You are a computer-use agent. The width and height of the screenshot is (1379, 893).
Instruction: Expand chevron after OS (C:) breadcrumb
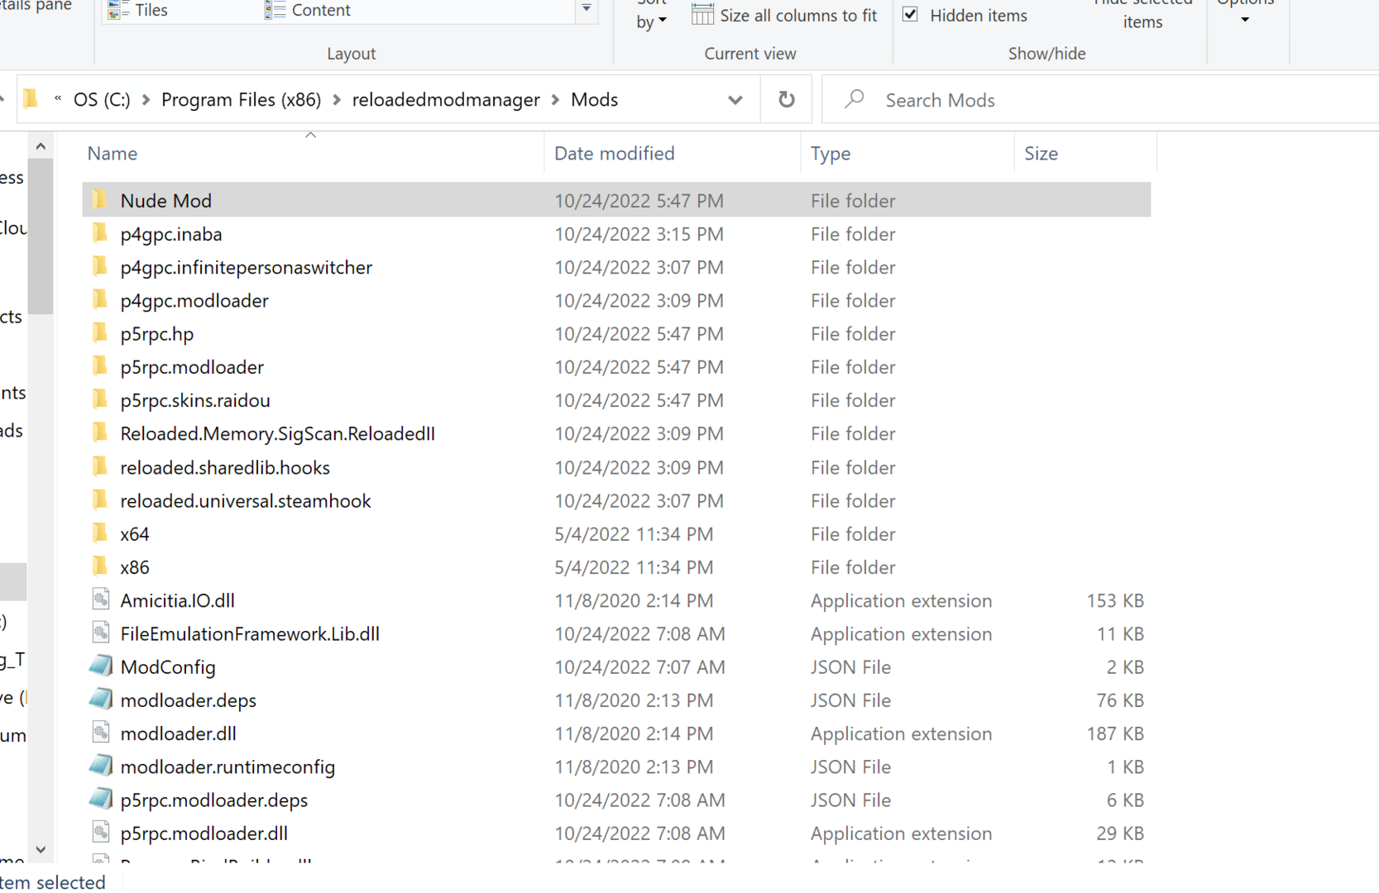click(x=146, y=100)
